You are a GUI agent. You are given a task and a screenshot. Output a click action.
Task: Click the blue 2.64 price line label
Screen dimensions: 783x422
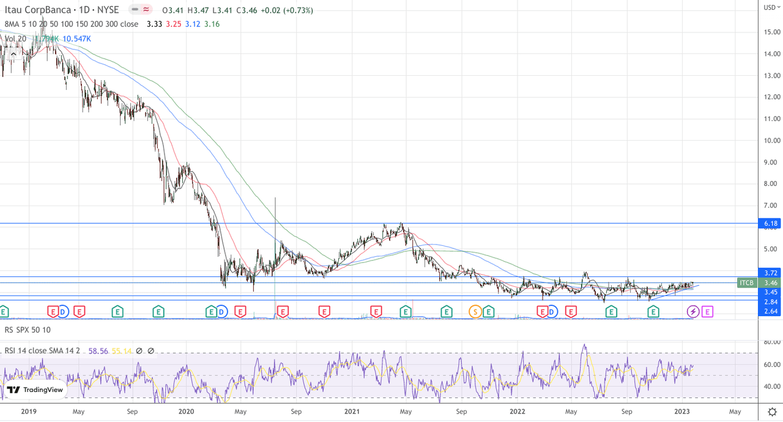(771, 312)
